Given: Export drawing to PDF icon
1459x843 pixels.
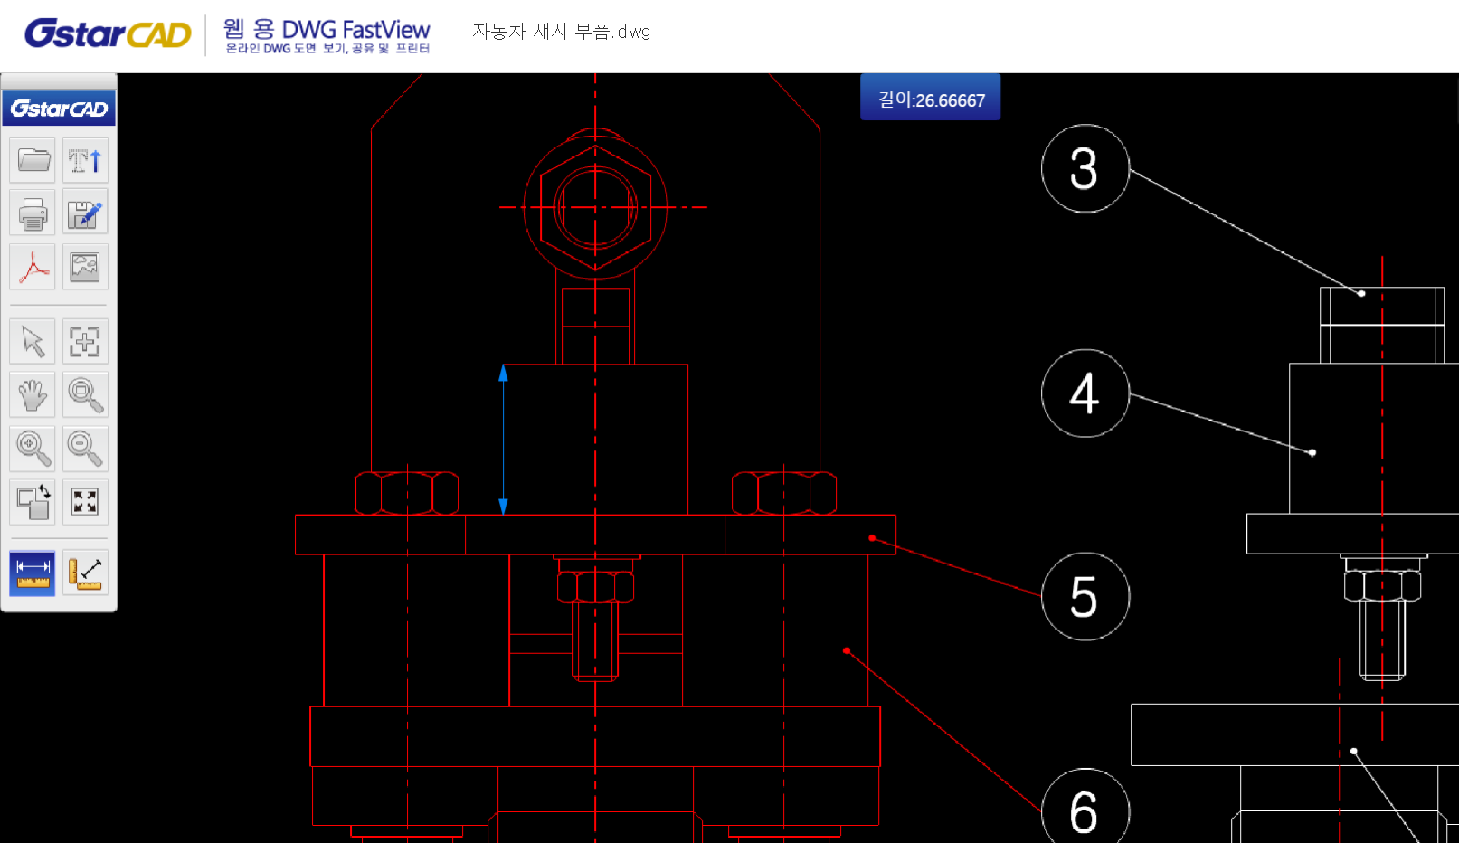Looking at the screenshot, I should pyautogui.click(x=33, y=267).
